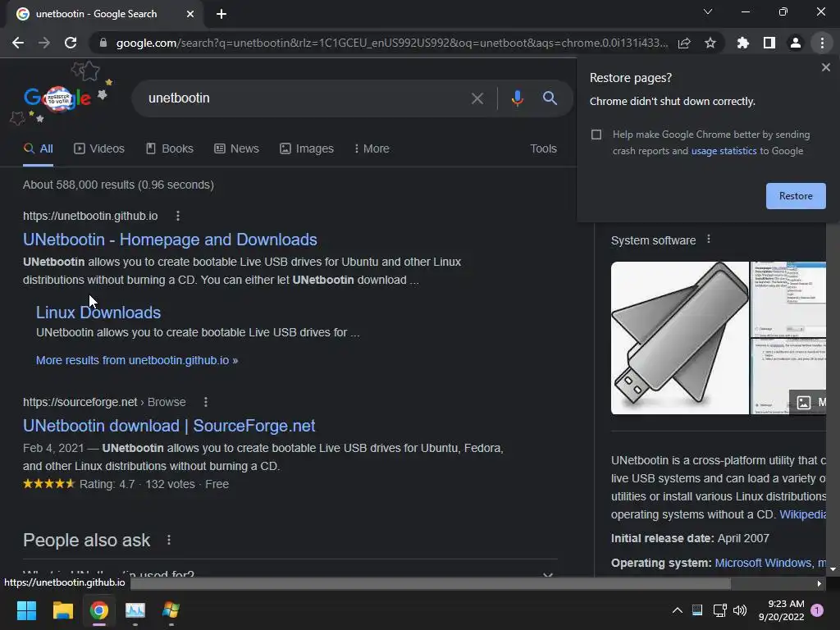Select the All results tab
The height and width of the screenshot is (630, 840).
(x=38, y=149)
